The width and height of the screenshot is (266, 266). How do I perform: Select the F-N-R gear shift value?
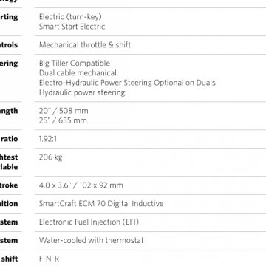(49, 259)
